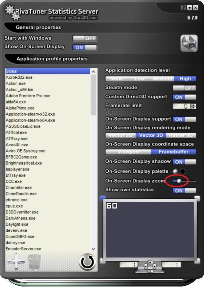Viewport: 204px width, 287px height.
Task: Toggle Show own statistics switch
Action: [184, 190]
